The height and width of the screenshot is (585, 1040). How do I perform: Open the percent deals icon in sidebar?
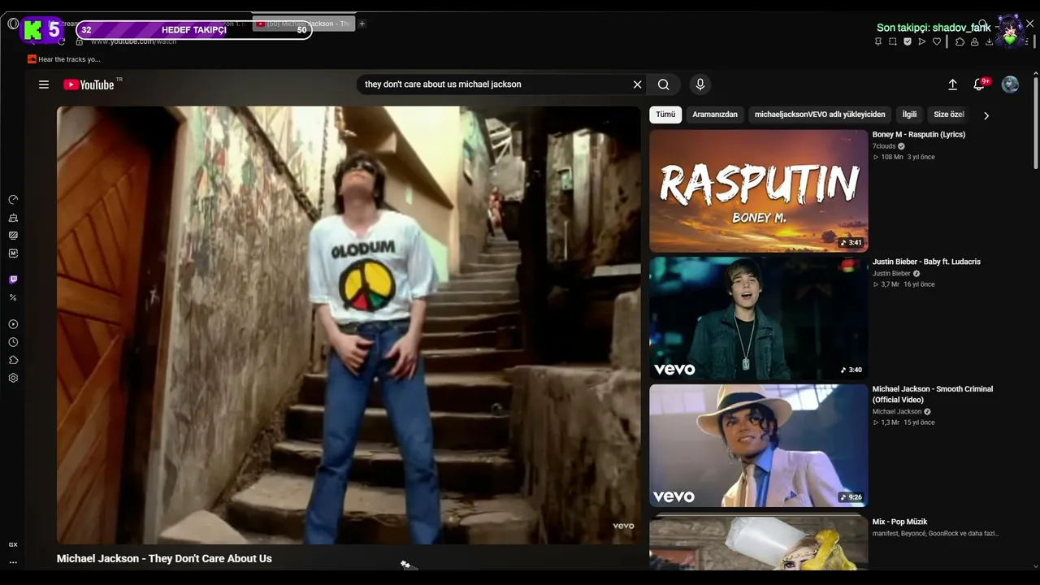point(13,297)
